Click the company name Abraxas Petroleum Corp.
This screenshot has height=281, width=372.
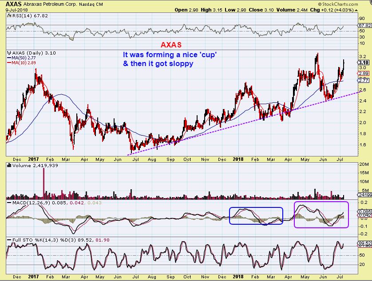(x=50, y=4)
